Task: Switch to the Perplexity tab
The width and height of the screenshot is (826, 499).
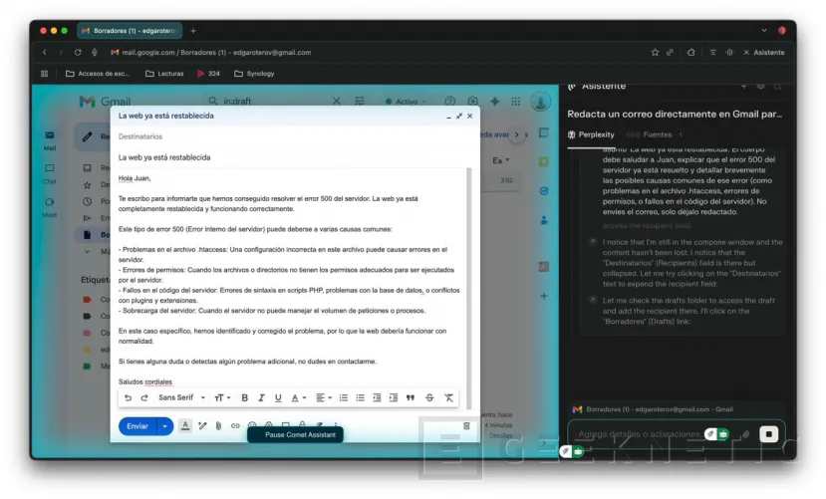Action: click(591, 134)
